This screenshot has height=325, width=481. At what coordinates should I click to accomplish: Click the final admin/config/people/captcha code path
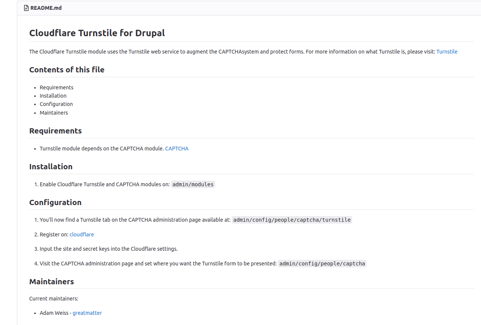pyautogui.click(x=322, y=264)
